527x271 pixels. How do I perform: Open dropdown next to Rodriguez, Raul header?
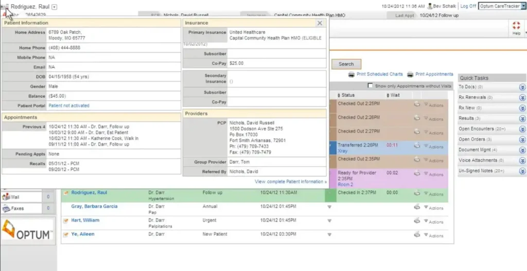coord(55,7)
